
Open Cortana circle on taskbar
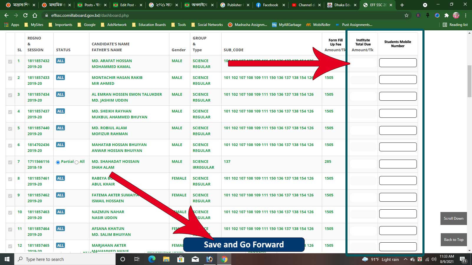click(x=123, y=259)
